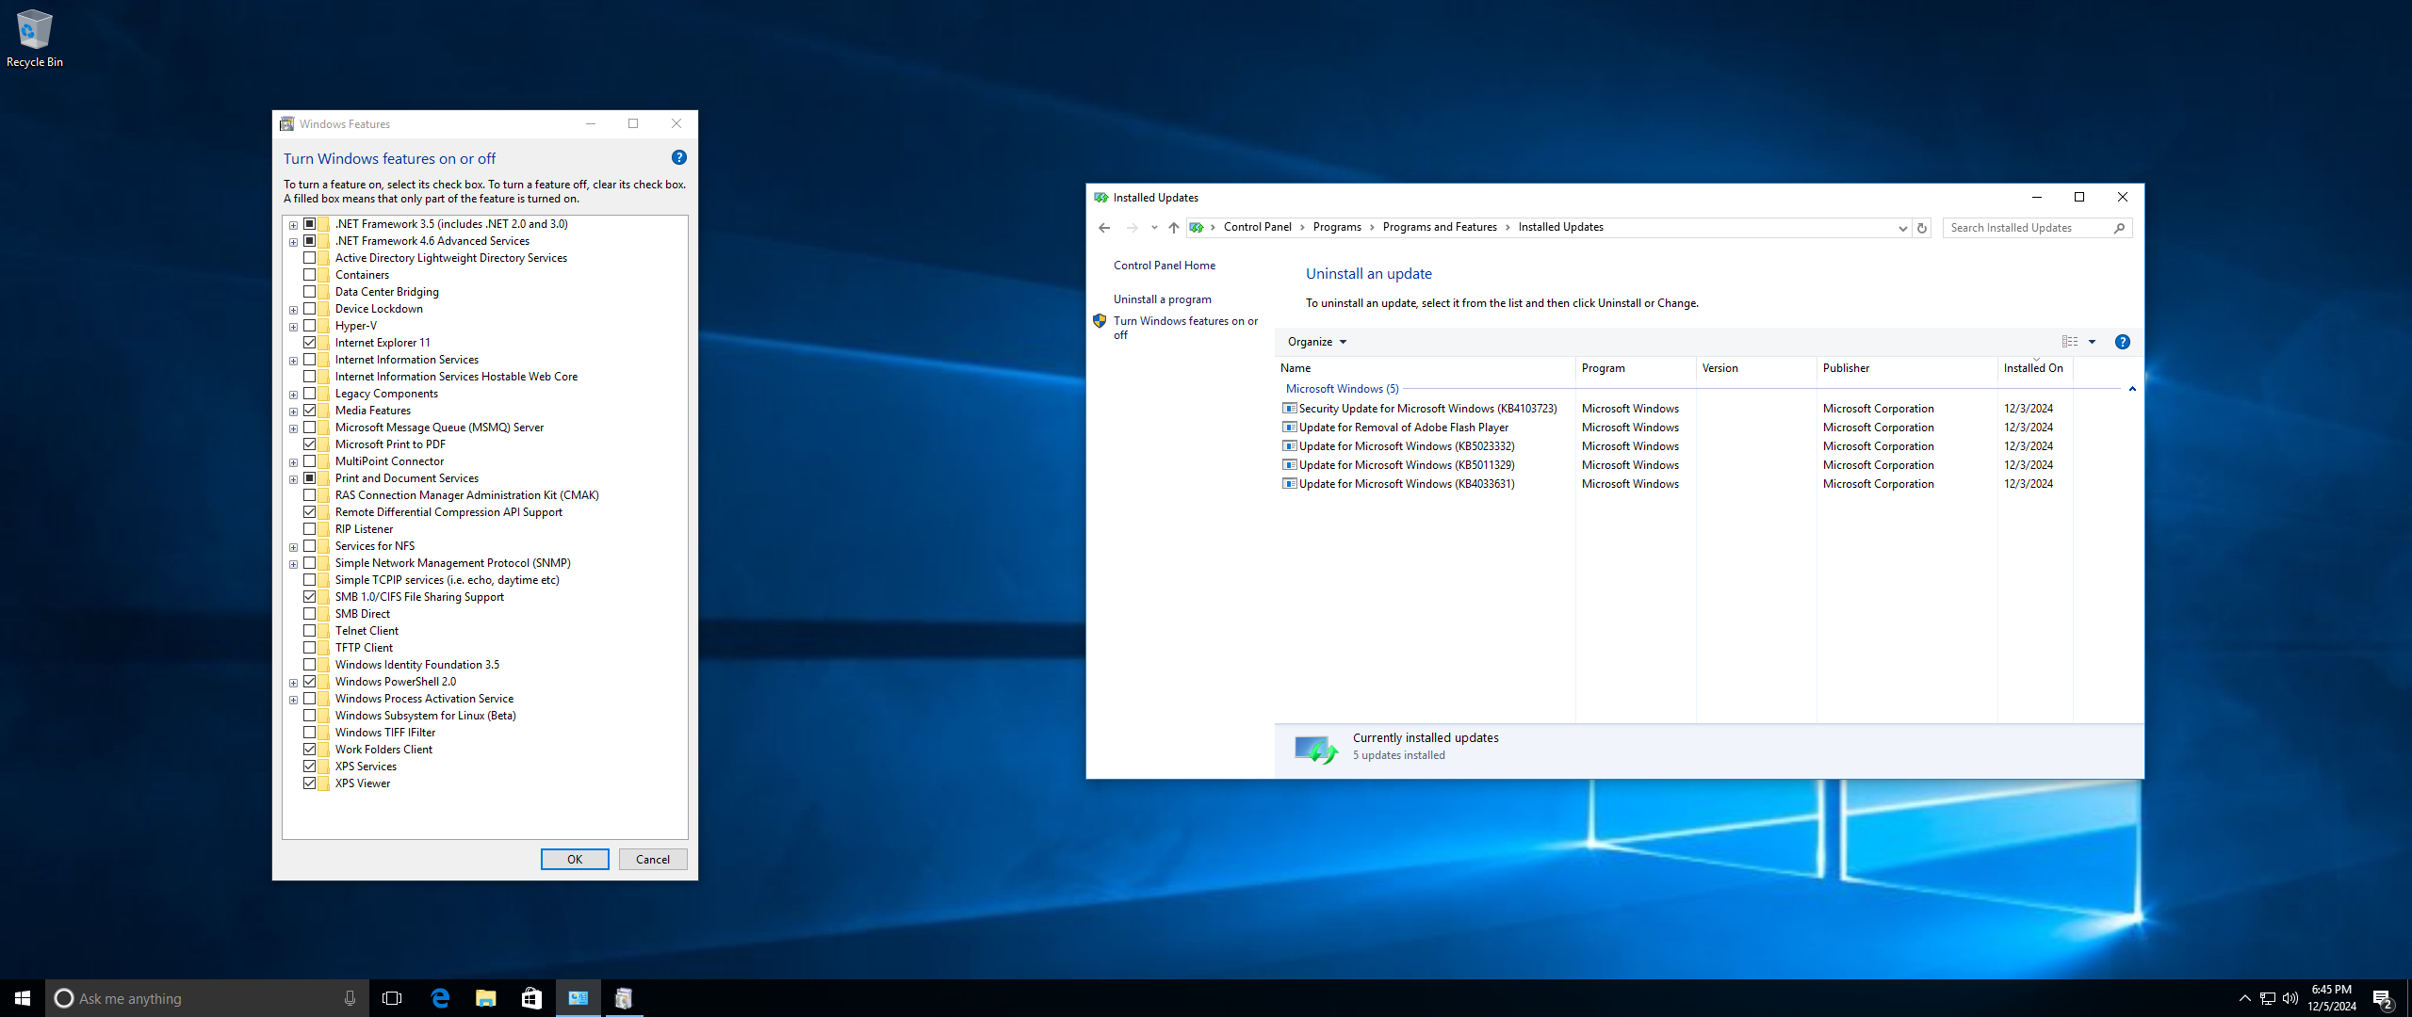Expand .NET Framework 4.6 Advanced Services node
Screen dimensions: 2412x1017
[x=293, y=242]
